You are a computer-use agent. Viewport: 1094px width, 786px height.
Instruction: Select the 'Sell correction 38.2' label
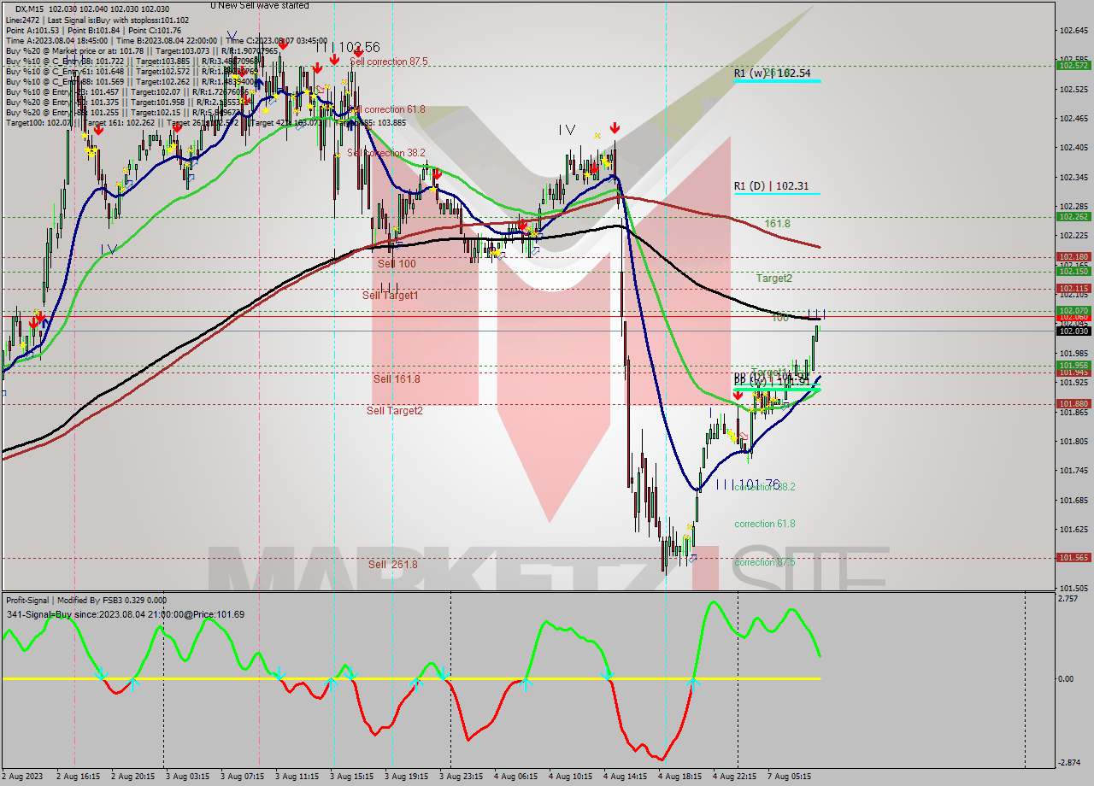click(x=386, y=153)
